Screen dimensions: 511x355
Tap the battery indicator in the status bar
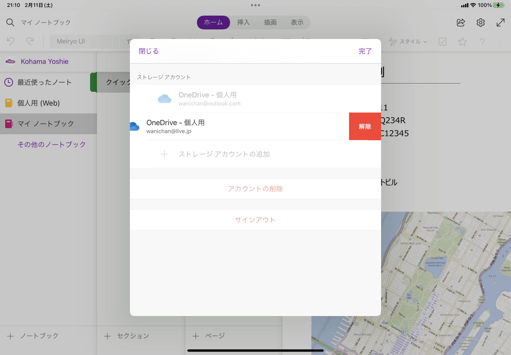(498, 5)
